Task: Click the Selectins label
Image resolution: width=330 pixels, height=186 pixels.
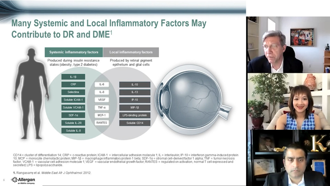Action: 73,92
